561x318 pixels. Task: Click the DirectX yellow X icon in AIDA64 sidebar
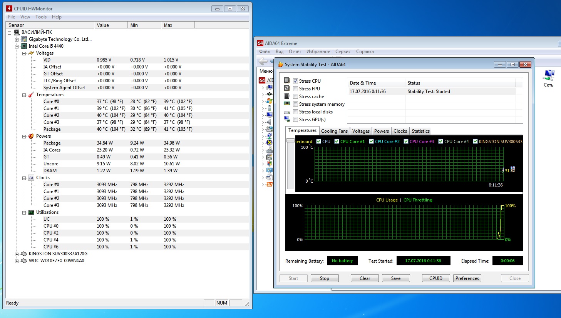pos(270,142)
